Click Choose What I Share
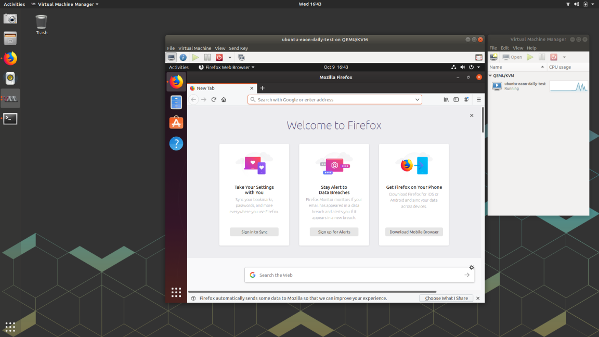599x337 pixels. pyautogui.click(x=446, y=298)
